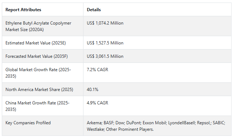The image size is (233, 138).
Task: Click the US$ 3,061.5 Million value
Action: click(x=105, y=56)
